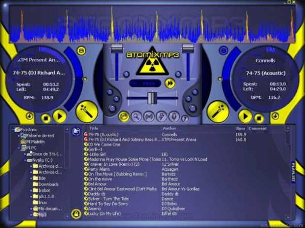Expand the Entorno de red node
Image resolution: width=305 pixels, height=228 pixels.
[x=19, y=136]
